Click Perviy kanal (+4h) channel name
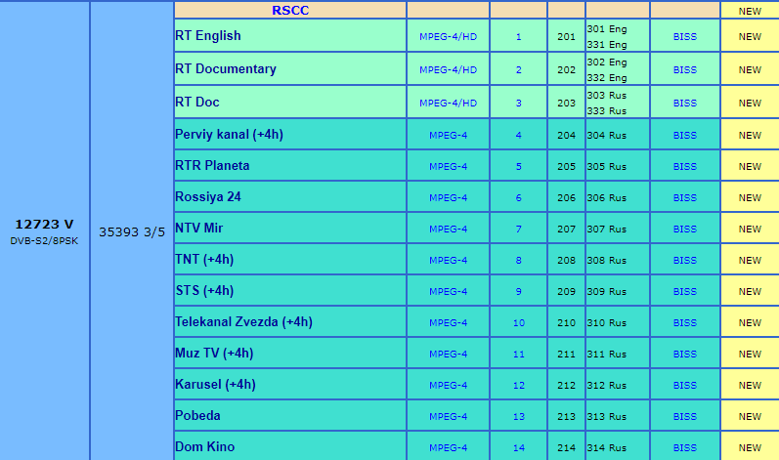Image resolution: width=779 pixels, height=460 pixels. click(229, 135)
